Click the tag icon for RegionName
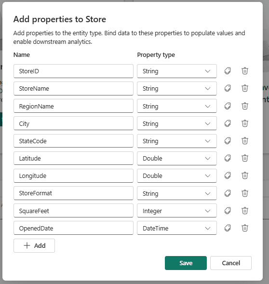This screenshot has width=269, height=284. click(228, 106)
